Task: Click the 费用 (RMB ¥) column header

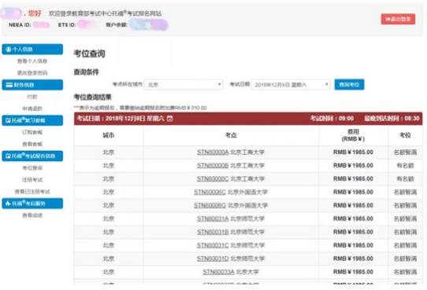Action: point(353,135)
